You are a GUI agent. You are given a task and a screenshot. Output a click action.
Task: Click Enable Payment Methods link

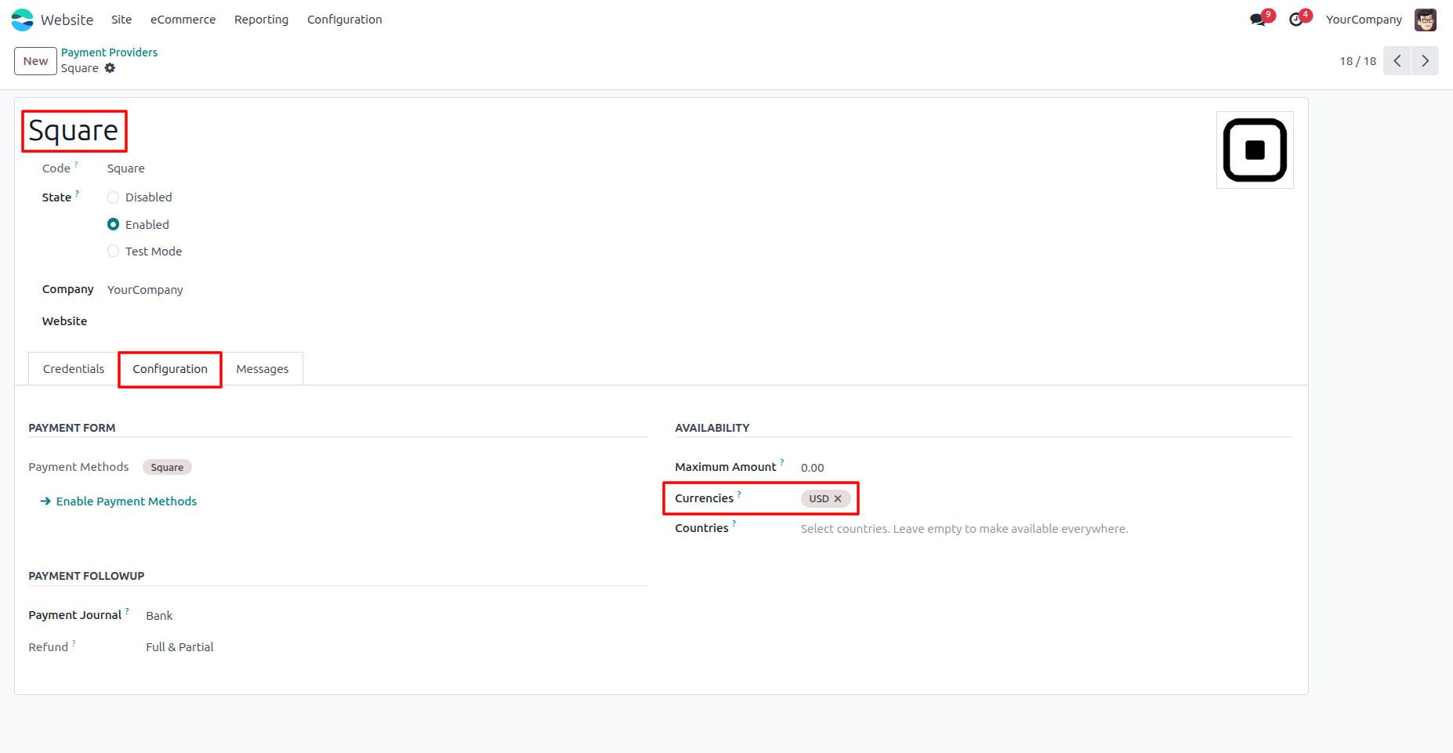[x=118, y=501]
